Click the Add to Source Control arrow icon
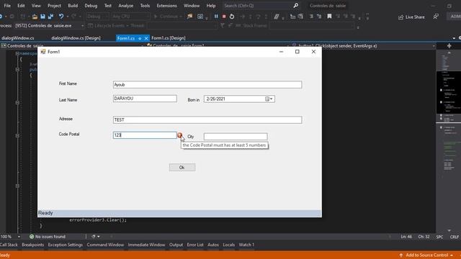 (400, 255)
